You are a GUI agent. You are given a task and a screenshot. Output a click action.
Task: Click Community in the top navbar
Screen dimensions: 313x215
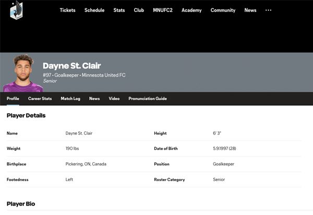click(x=223, y=10)
